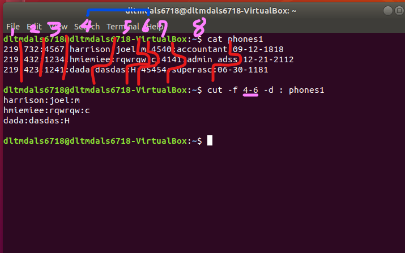The height and width of the screenshot is (253, 405).
Task: Open the Search menu
Action: 87,27
